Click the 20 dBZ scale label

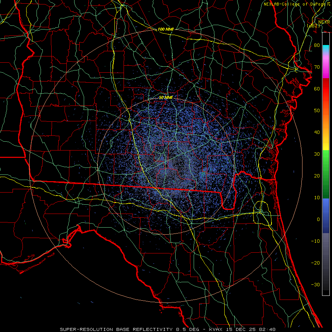pos(317,176)
